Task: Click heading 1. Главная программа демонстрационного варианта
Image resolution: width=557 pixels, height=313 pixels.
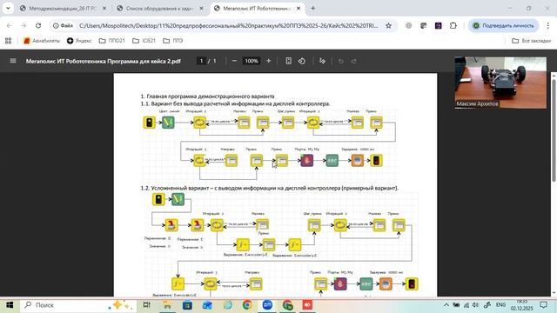Action: tap(207, 97)
